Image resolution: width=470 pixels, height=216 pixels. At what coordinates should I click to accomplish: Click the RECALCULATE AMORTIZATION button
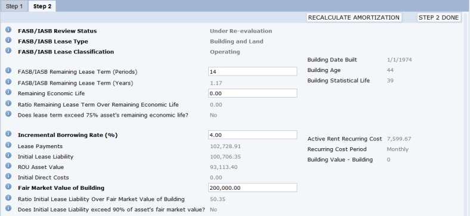point(354,18)
